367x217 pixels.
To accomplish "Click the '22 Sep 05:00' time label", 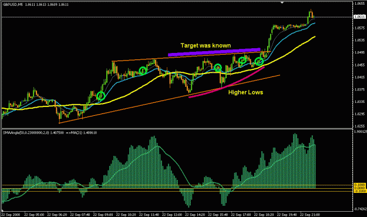I will (x=34, y=215).
